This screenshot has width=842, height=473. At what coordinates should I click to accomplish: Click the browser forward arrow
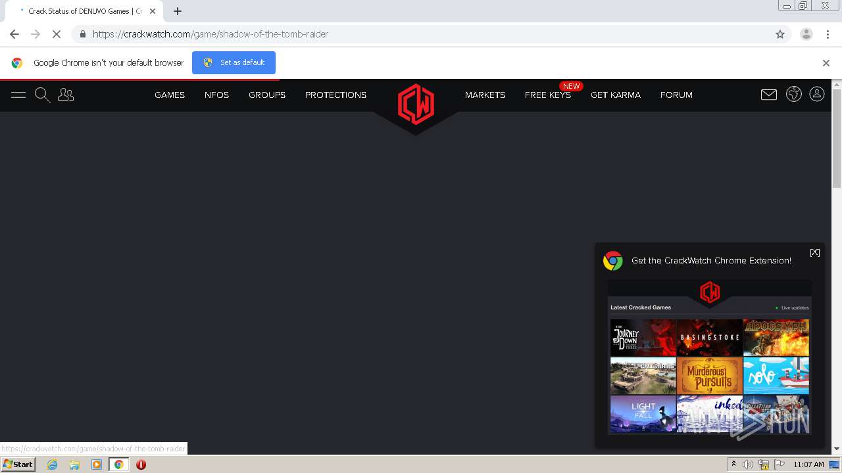pyautogui.click(x=36, y=34)
